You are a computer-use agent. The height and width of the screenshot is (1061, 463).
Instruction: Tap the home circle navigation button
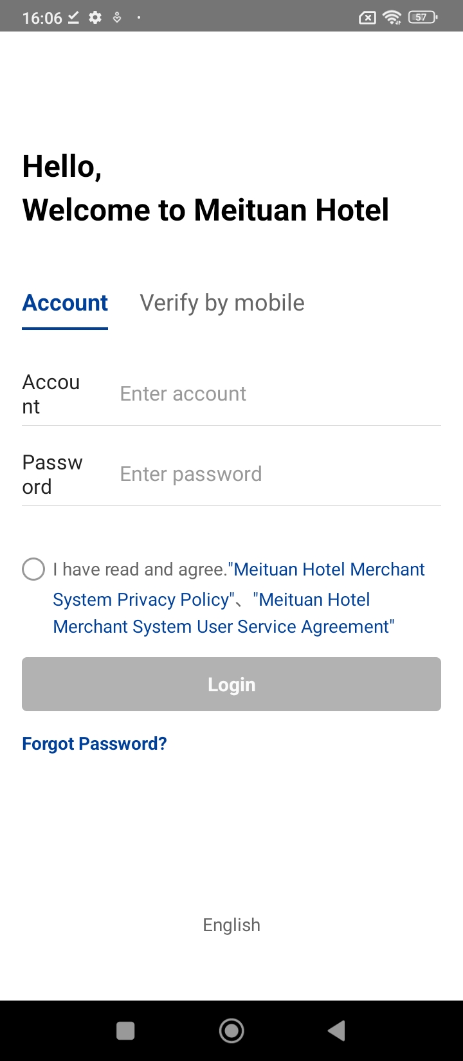232,1031
